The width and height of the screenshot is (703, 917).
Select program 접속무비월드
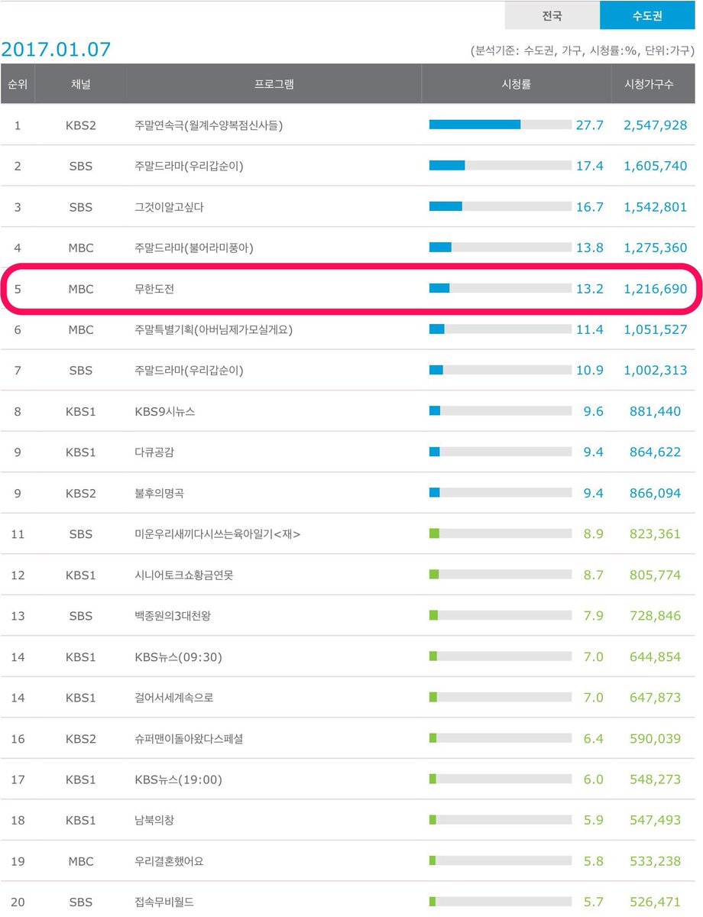pos(164,902)
